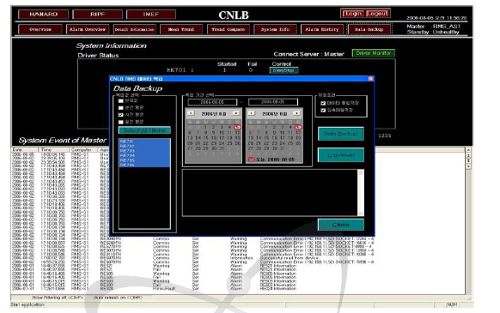Screen dimensions: 500x313
Task: Sort events by the Time column header
Action: tap(53, 149)
